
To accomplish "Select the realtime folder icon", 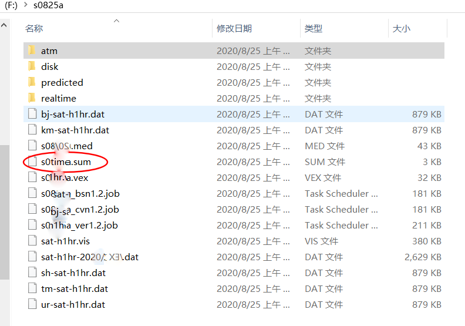I will point(32,98).
